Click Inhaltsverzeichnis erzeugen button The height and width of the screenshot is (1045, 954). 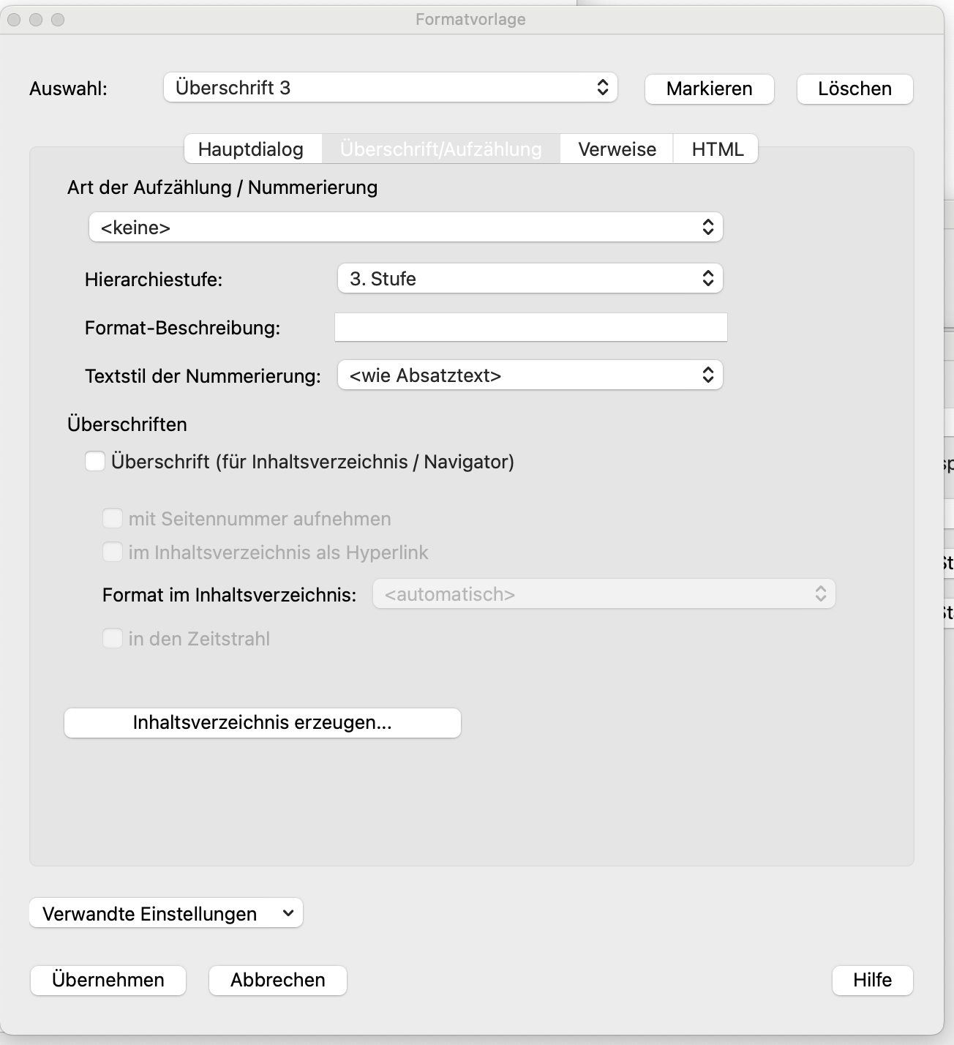coord(263,723)
